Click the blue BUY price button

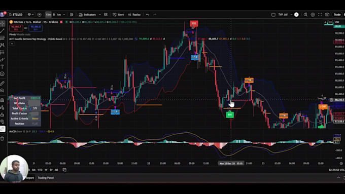[36, 28]
